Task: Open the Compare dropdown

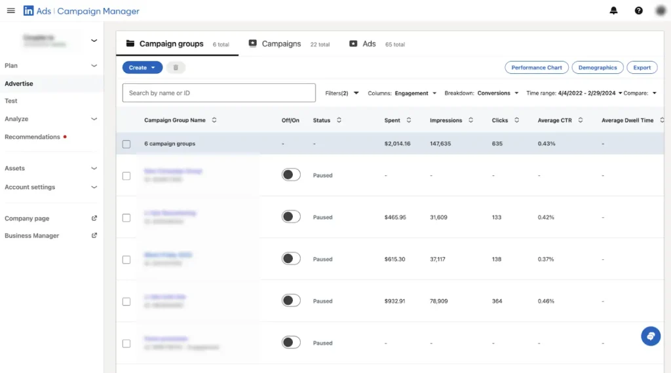Action: (x=640, y=93)
